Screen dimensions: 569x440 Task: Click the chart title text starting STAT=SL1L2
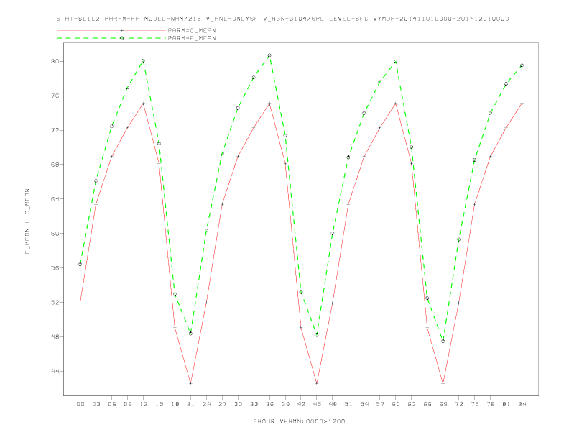coord(282,19)
